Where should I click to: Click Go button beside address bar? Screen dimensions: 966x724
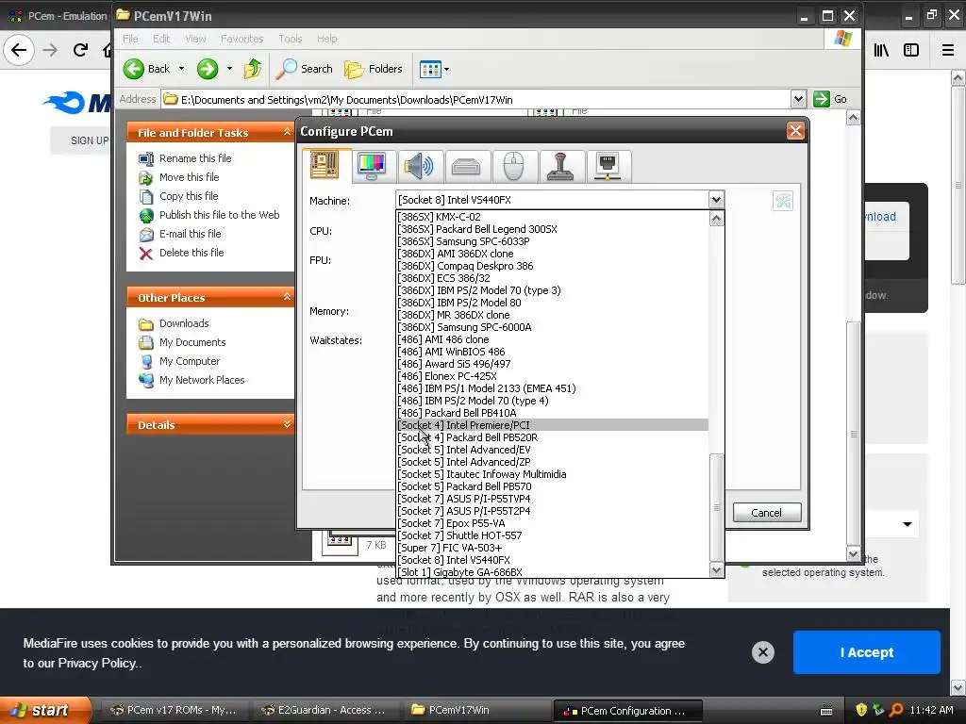click(830, 99)
